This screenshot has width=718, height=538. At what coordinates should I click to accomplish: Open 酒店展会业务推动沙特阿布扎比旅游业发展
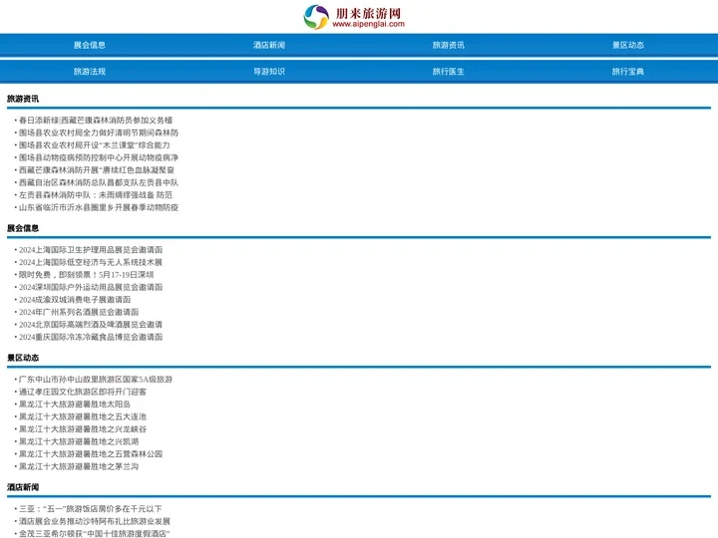coord(95,521)
